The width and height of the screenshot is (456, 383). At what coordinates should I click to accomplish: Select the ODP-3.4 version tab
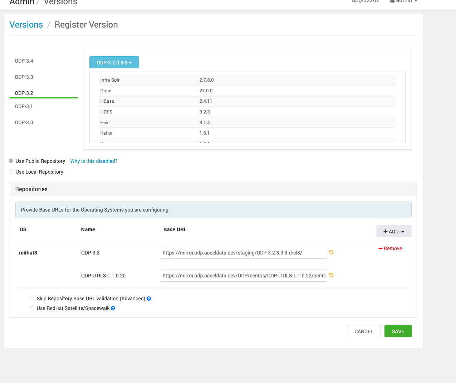24,61
